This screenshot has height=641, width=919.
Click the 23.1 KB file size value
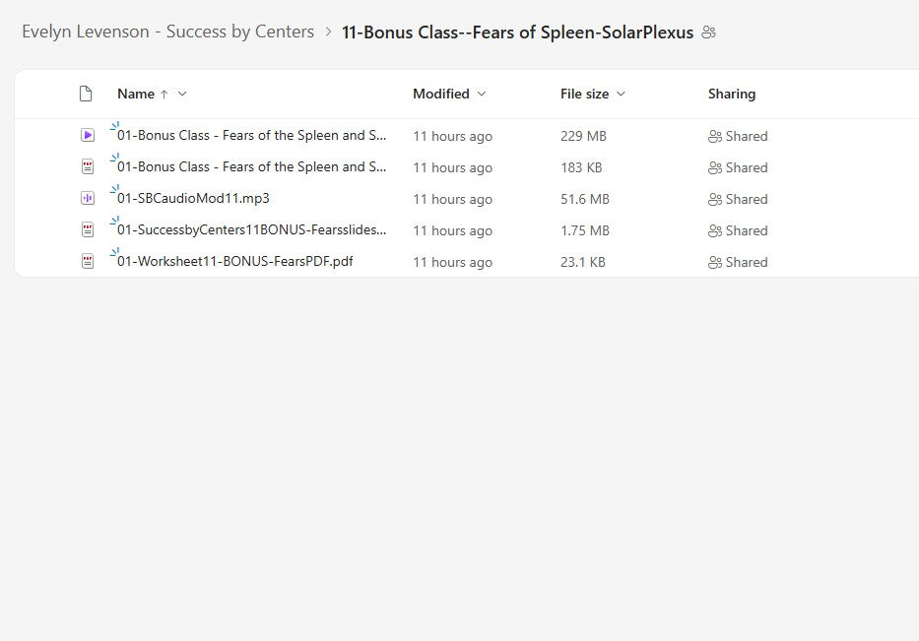pyautogui.click(x=582, y=263)
